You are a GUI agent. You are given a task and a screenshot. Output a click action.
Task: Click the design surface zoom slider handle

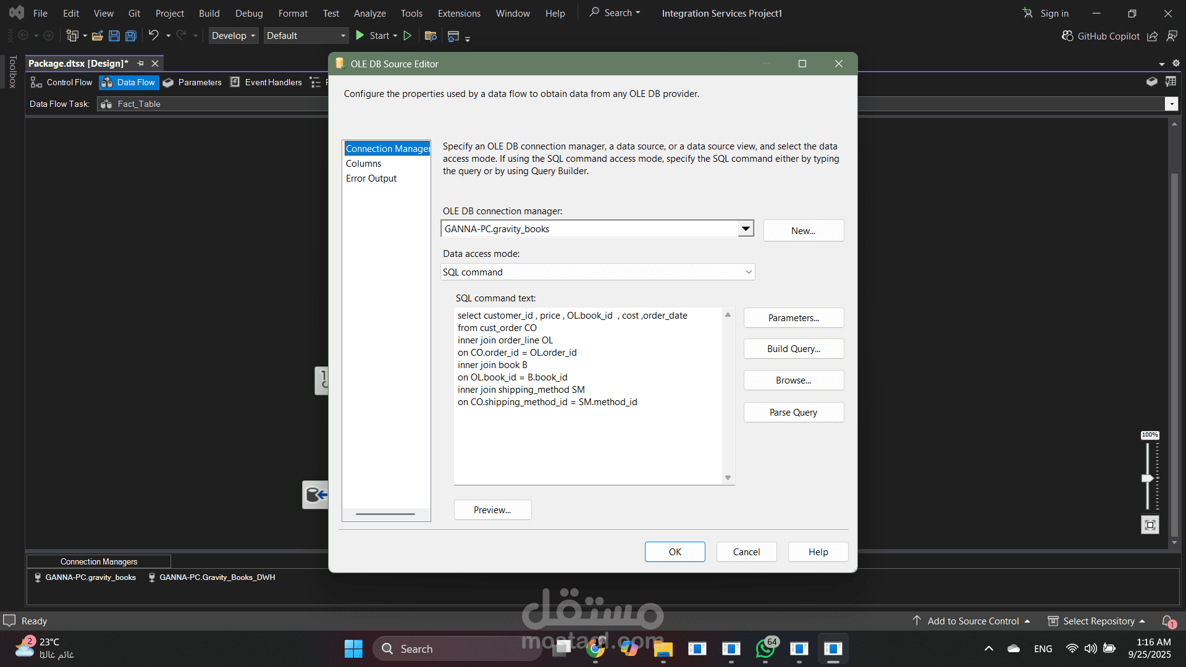click(x=1148, y=478)
